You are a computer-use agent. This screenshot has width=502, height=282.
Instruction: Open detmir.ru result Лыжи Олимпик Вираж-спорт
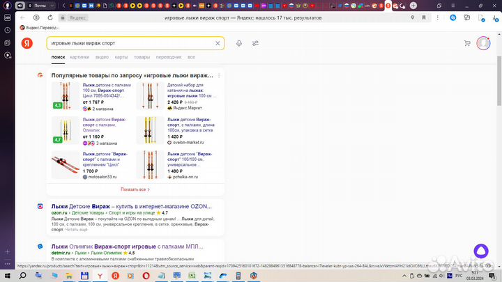click(127, 246)
